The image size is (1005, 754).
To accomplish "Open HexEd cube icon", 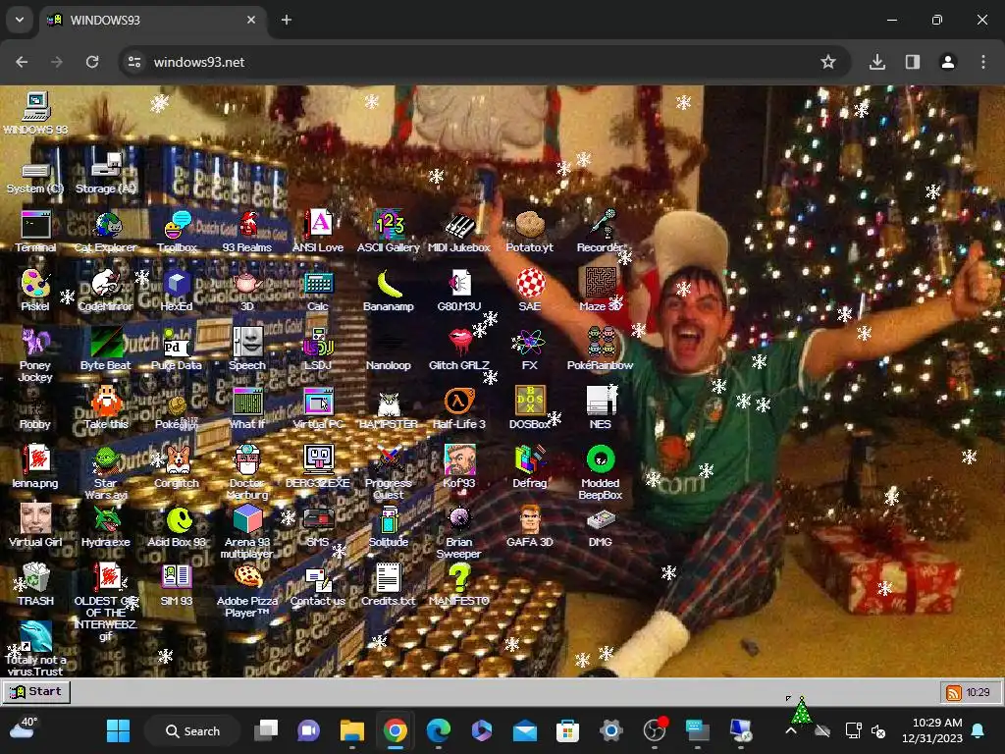I will tap(177, 291).
